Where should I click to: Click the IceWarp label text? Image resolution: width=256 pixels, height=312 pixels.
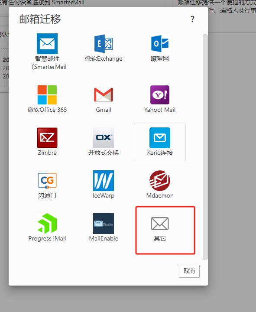104,195
